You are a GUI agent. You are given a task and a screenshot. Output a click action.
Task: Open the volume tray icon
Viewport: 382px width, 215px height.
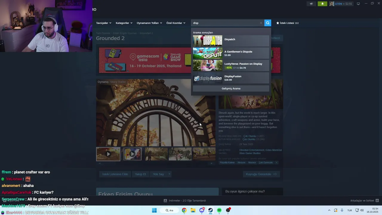[x=362, y=211]
